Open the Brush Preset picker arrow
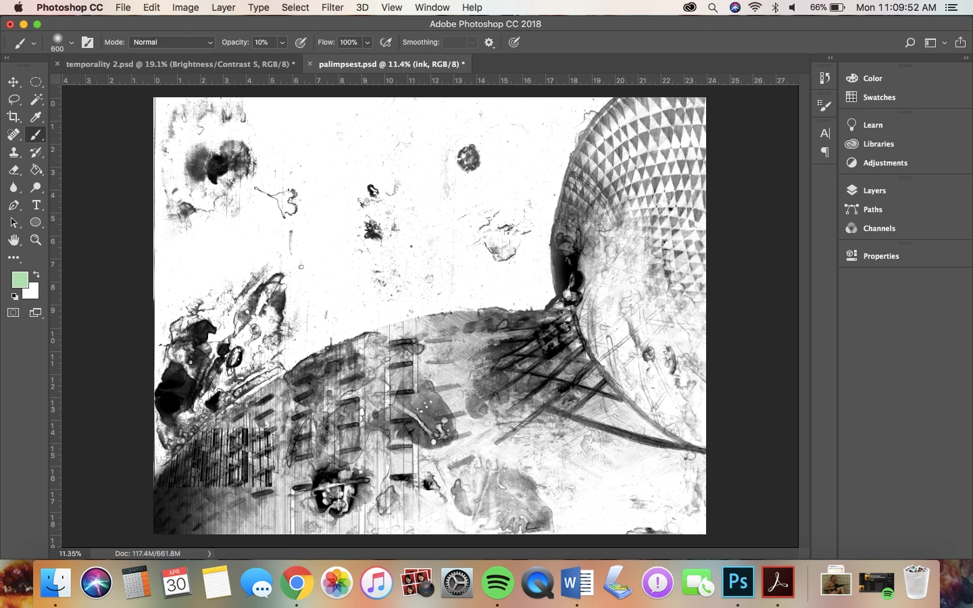 pos(71,43)
